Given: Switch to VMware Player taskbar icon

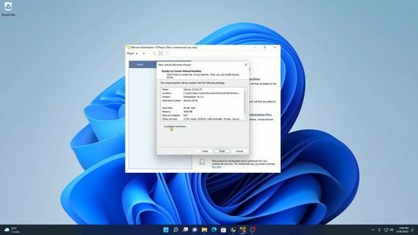Looking at the screenshot, I should click(x=243, y=230).
